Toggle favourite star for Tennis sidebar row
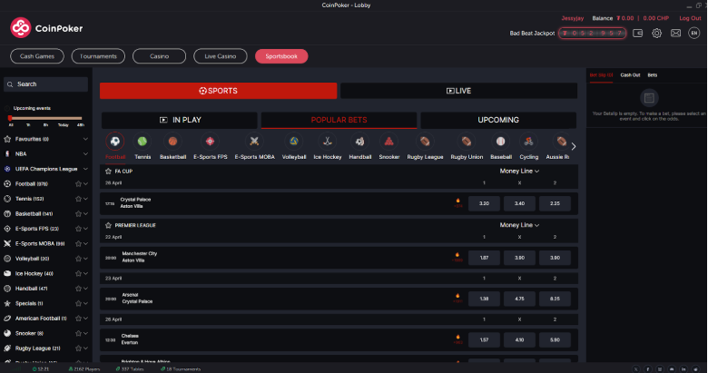 (78, 199)
